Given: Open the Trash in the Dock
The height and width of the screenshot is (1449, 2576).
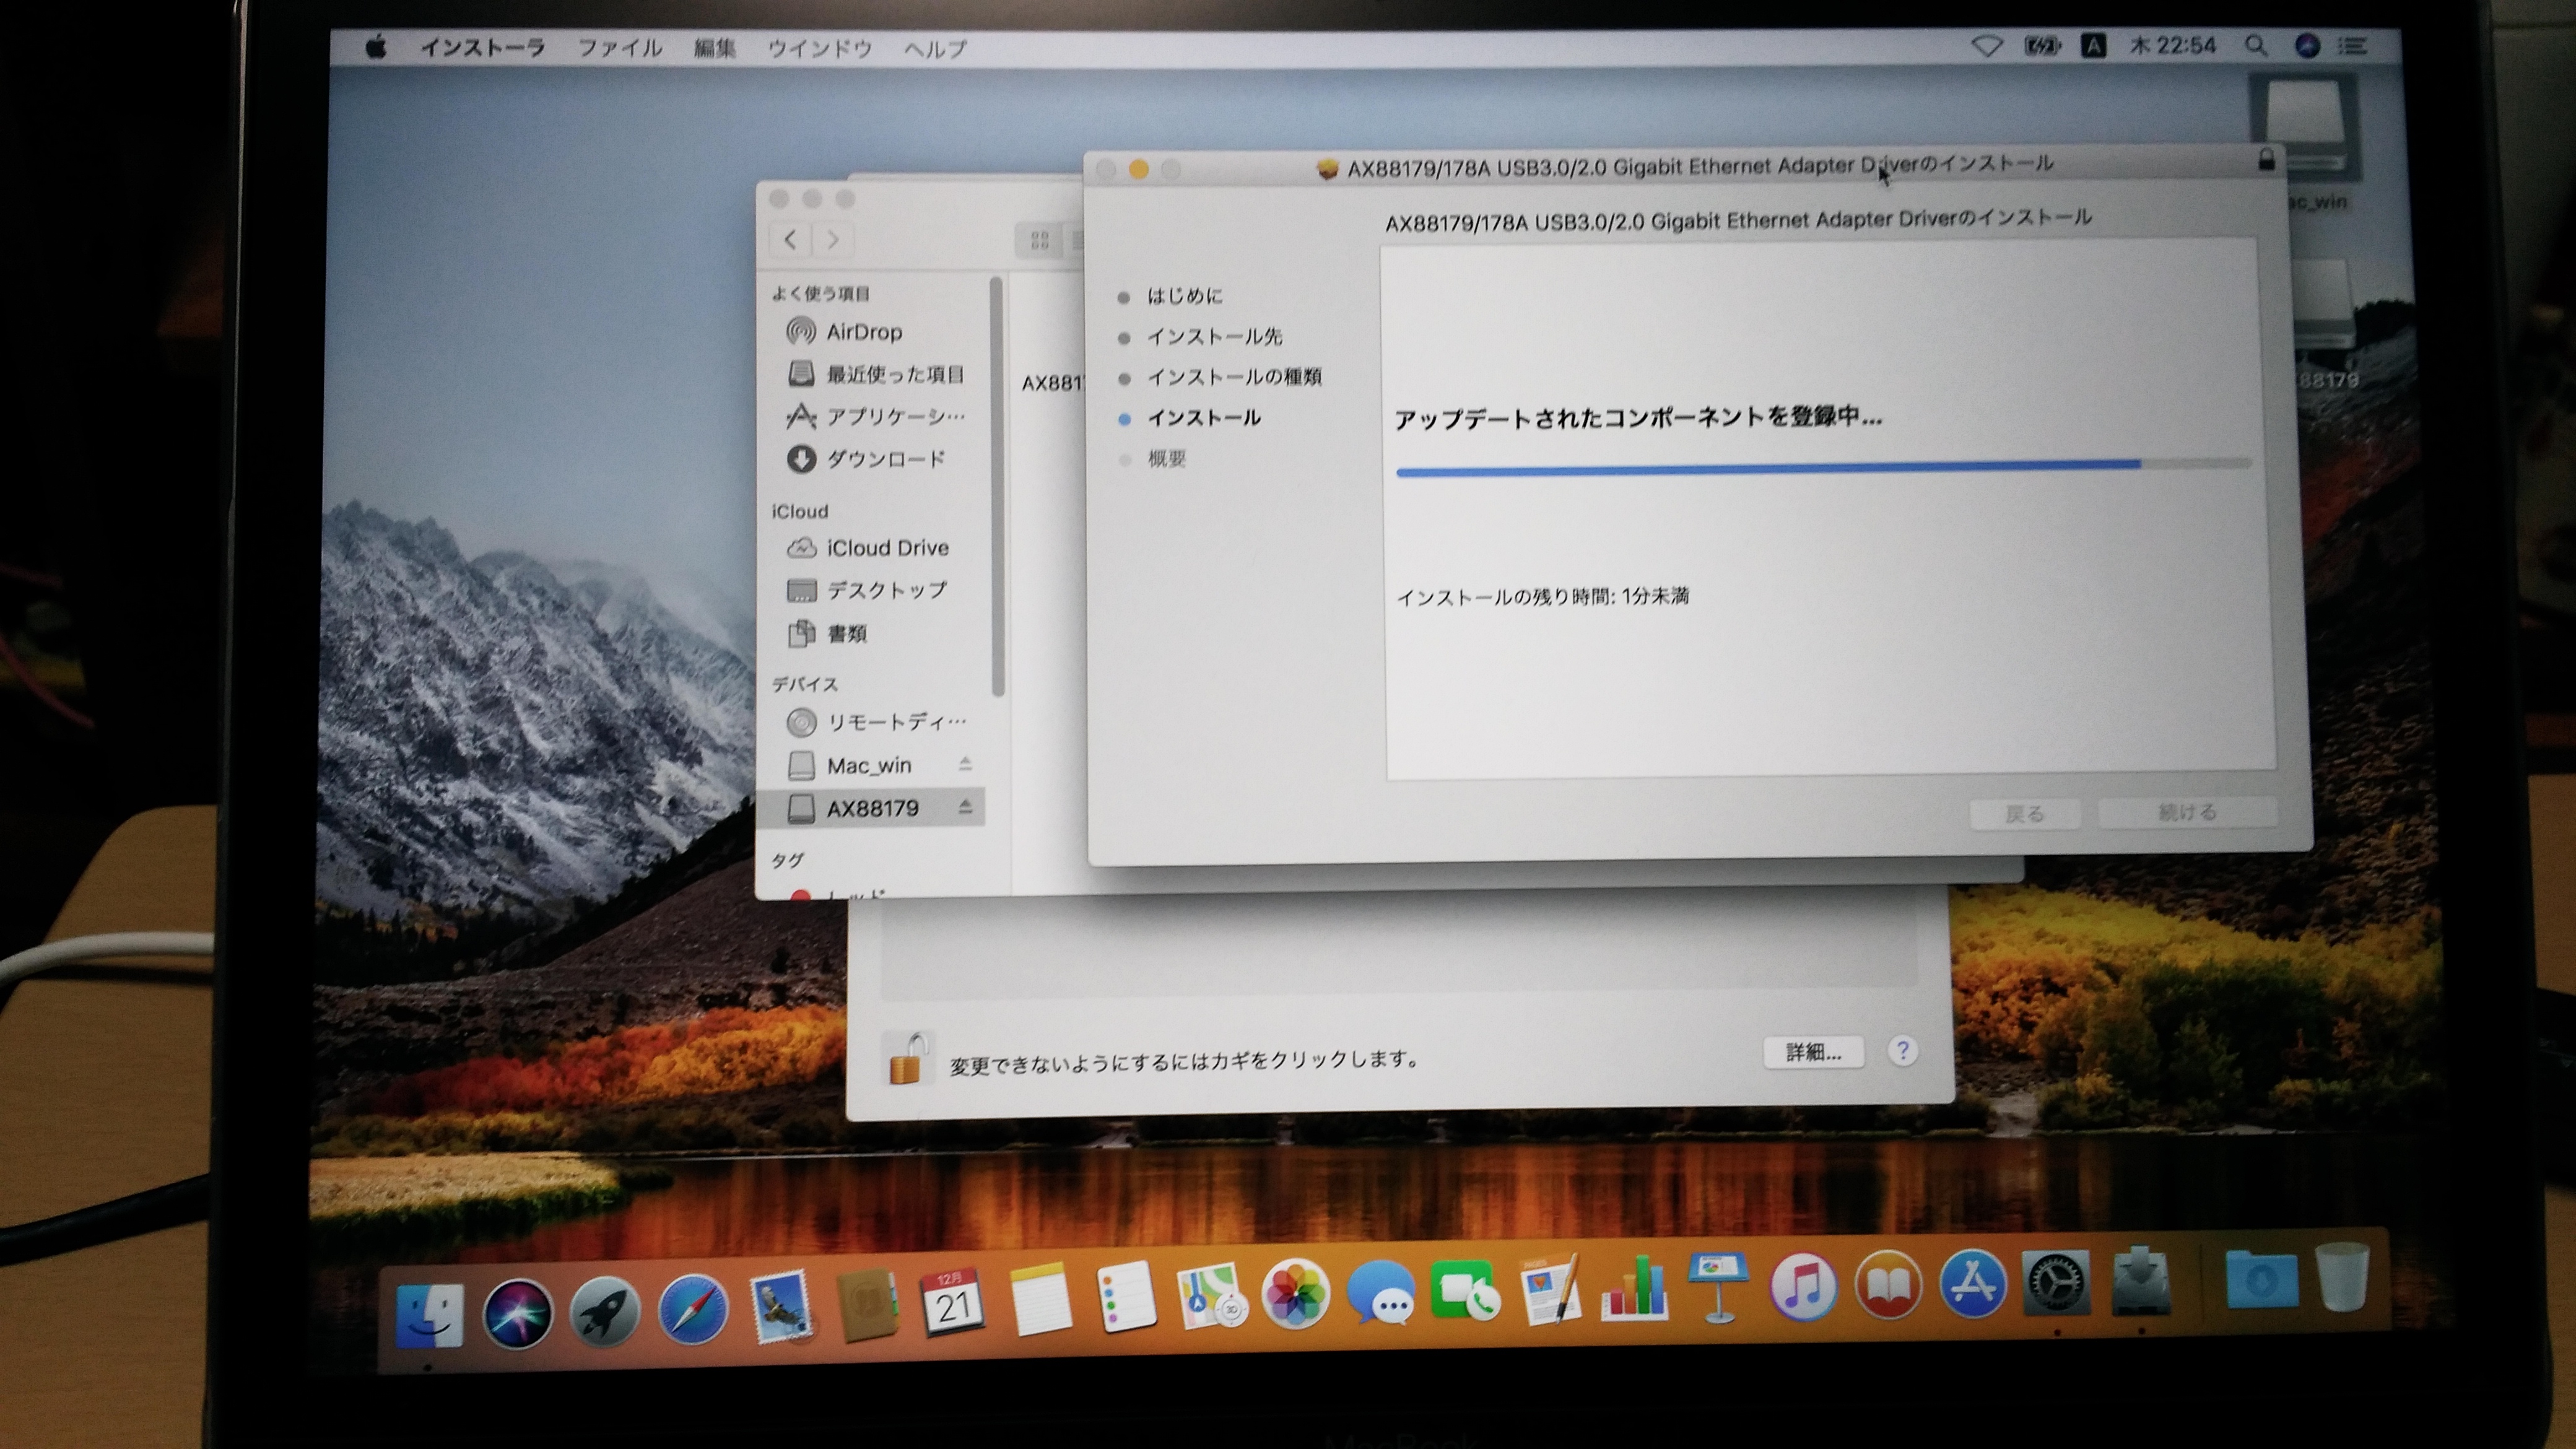Looking at the screenshot, I should tap(2342, 1277).
